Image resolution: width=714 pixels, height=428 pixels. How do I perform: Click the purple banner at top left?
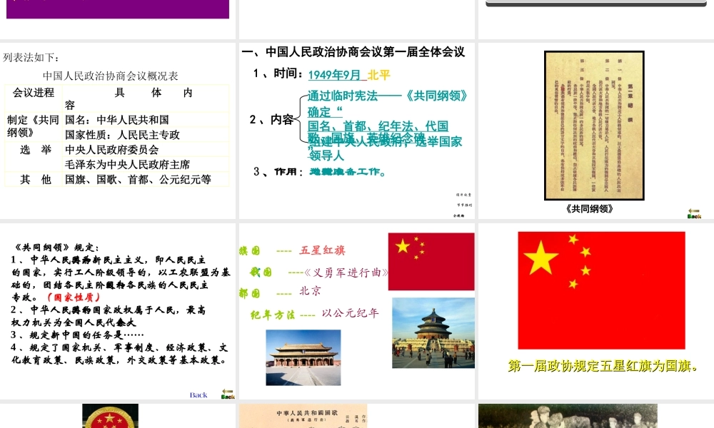(118, 9)
